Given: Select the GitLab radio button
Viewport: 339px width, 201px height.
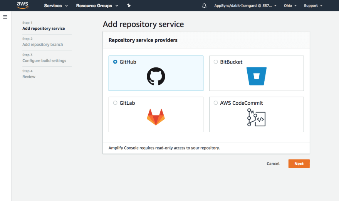Looking at the screenshot, I should coord(115,103).
